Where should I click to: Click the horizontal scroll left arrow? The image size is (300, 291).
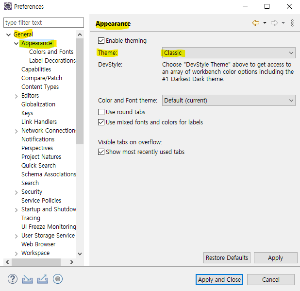(7, 262)
